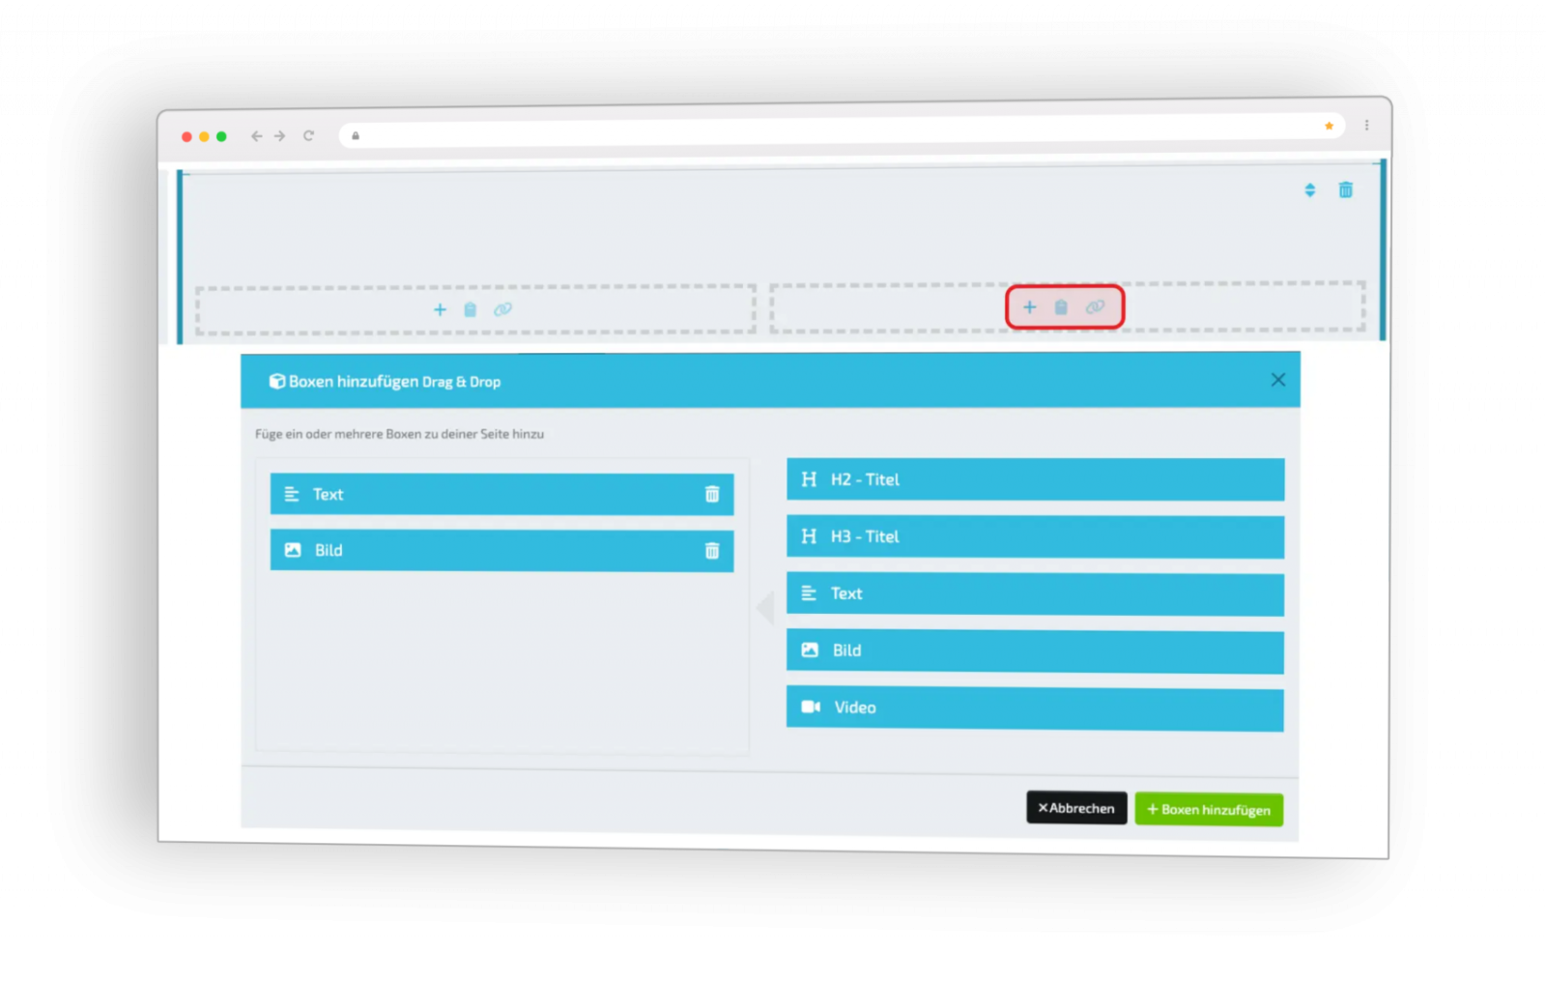This screenshot has width=1546, height=982.
Task: Click the highlighted trash icon in right column
Action: (x=1061, y=307)
